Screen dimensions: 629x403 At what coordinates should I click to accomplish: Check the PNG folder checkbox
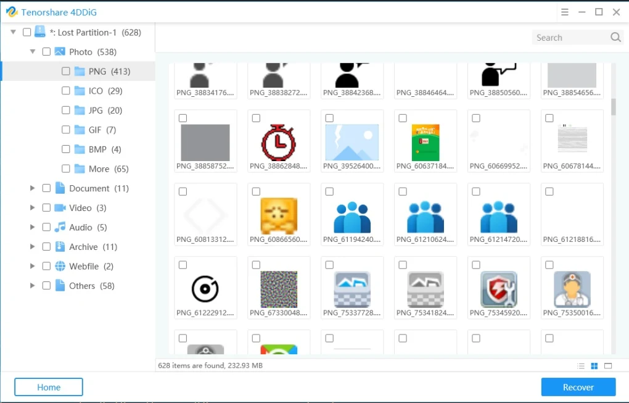(65, 71)
